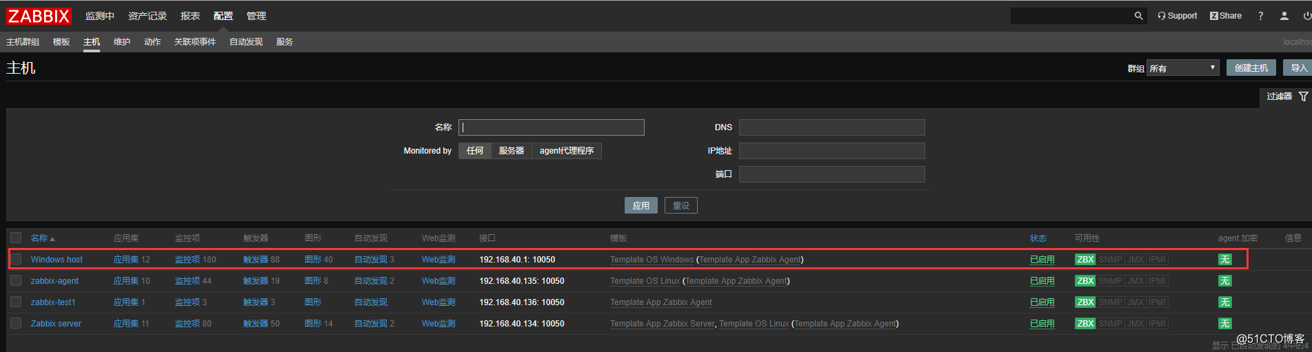
Task: Go to the 动作 submenu
Action: tap(152, 42)
